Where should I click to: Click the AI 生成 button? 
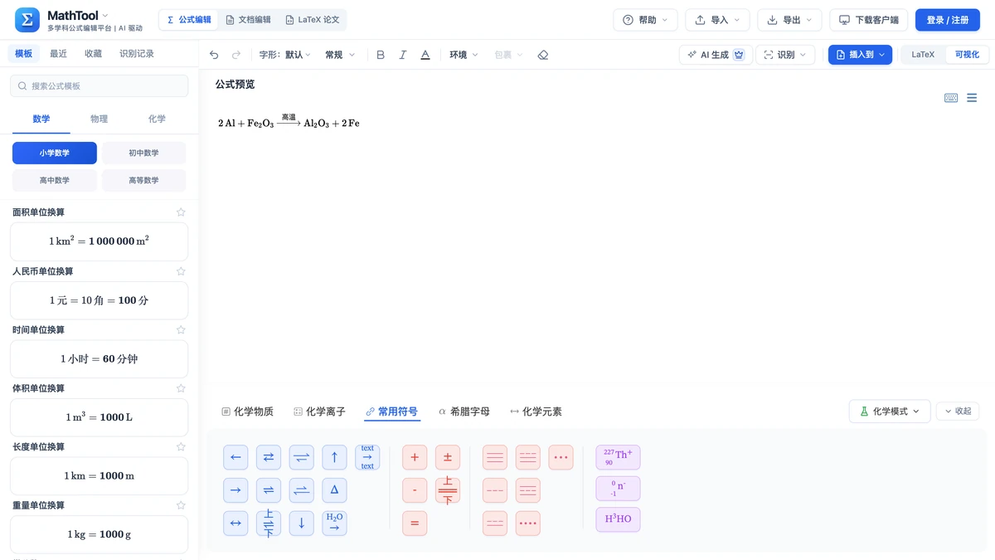click(716, 55)
